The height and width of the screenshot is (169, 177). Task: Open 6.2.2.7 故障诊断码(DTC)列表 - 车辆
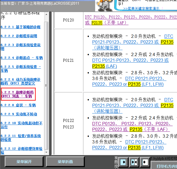17,94
